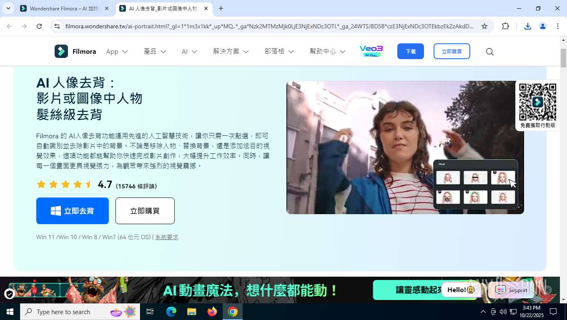This screenshot has width=567, height=320.
Task: Open the tab search dropdown arrow
Action: [x=8, y=8]
